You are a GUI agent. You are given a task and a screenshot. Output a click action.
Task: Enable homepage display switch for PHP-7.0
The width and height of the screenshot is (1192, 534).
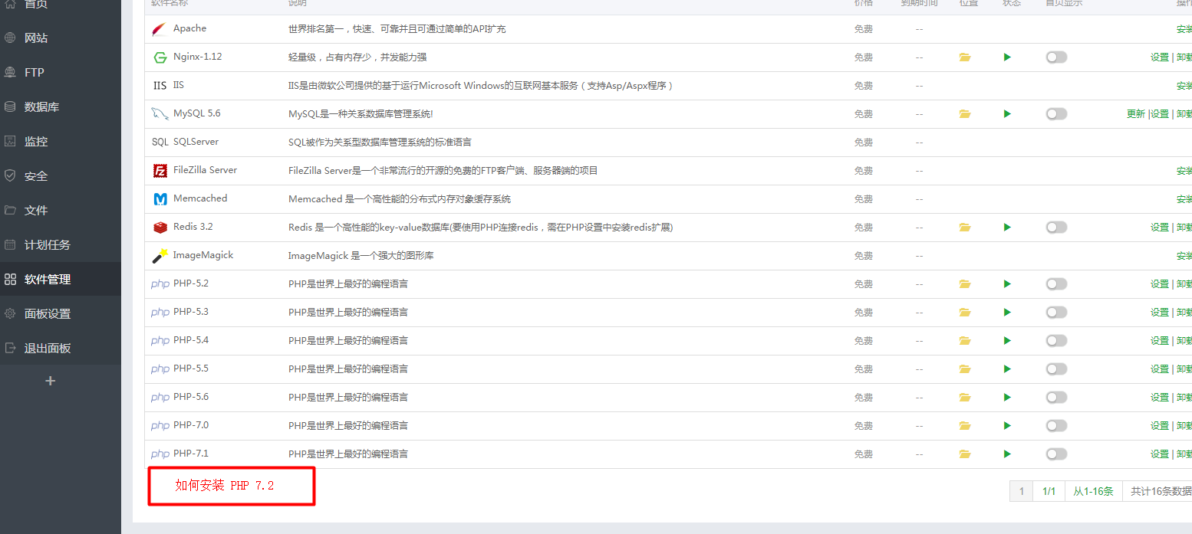click(x=1056, y=426)
